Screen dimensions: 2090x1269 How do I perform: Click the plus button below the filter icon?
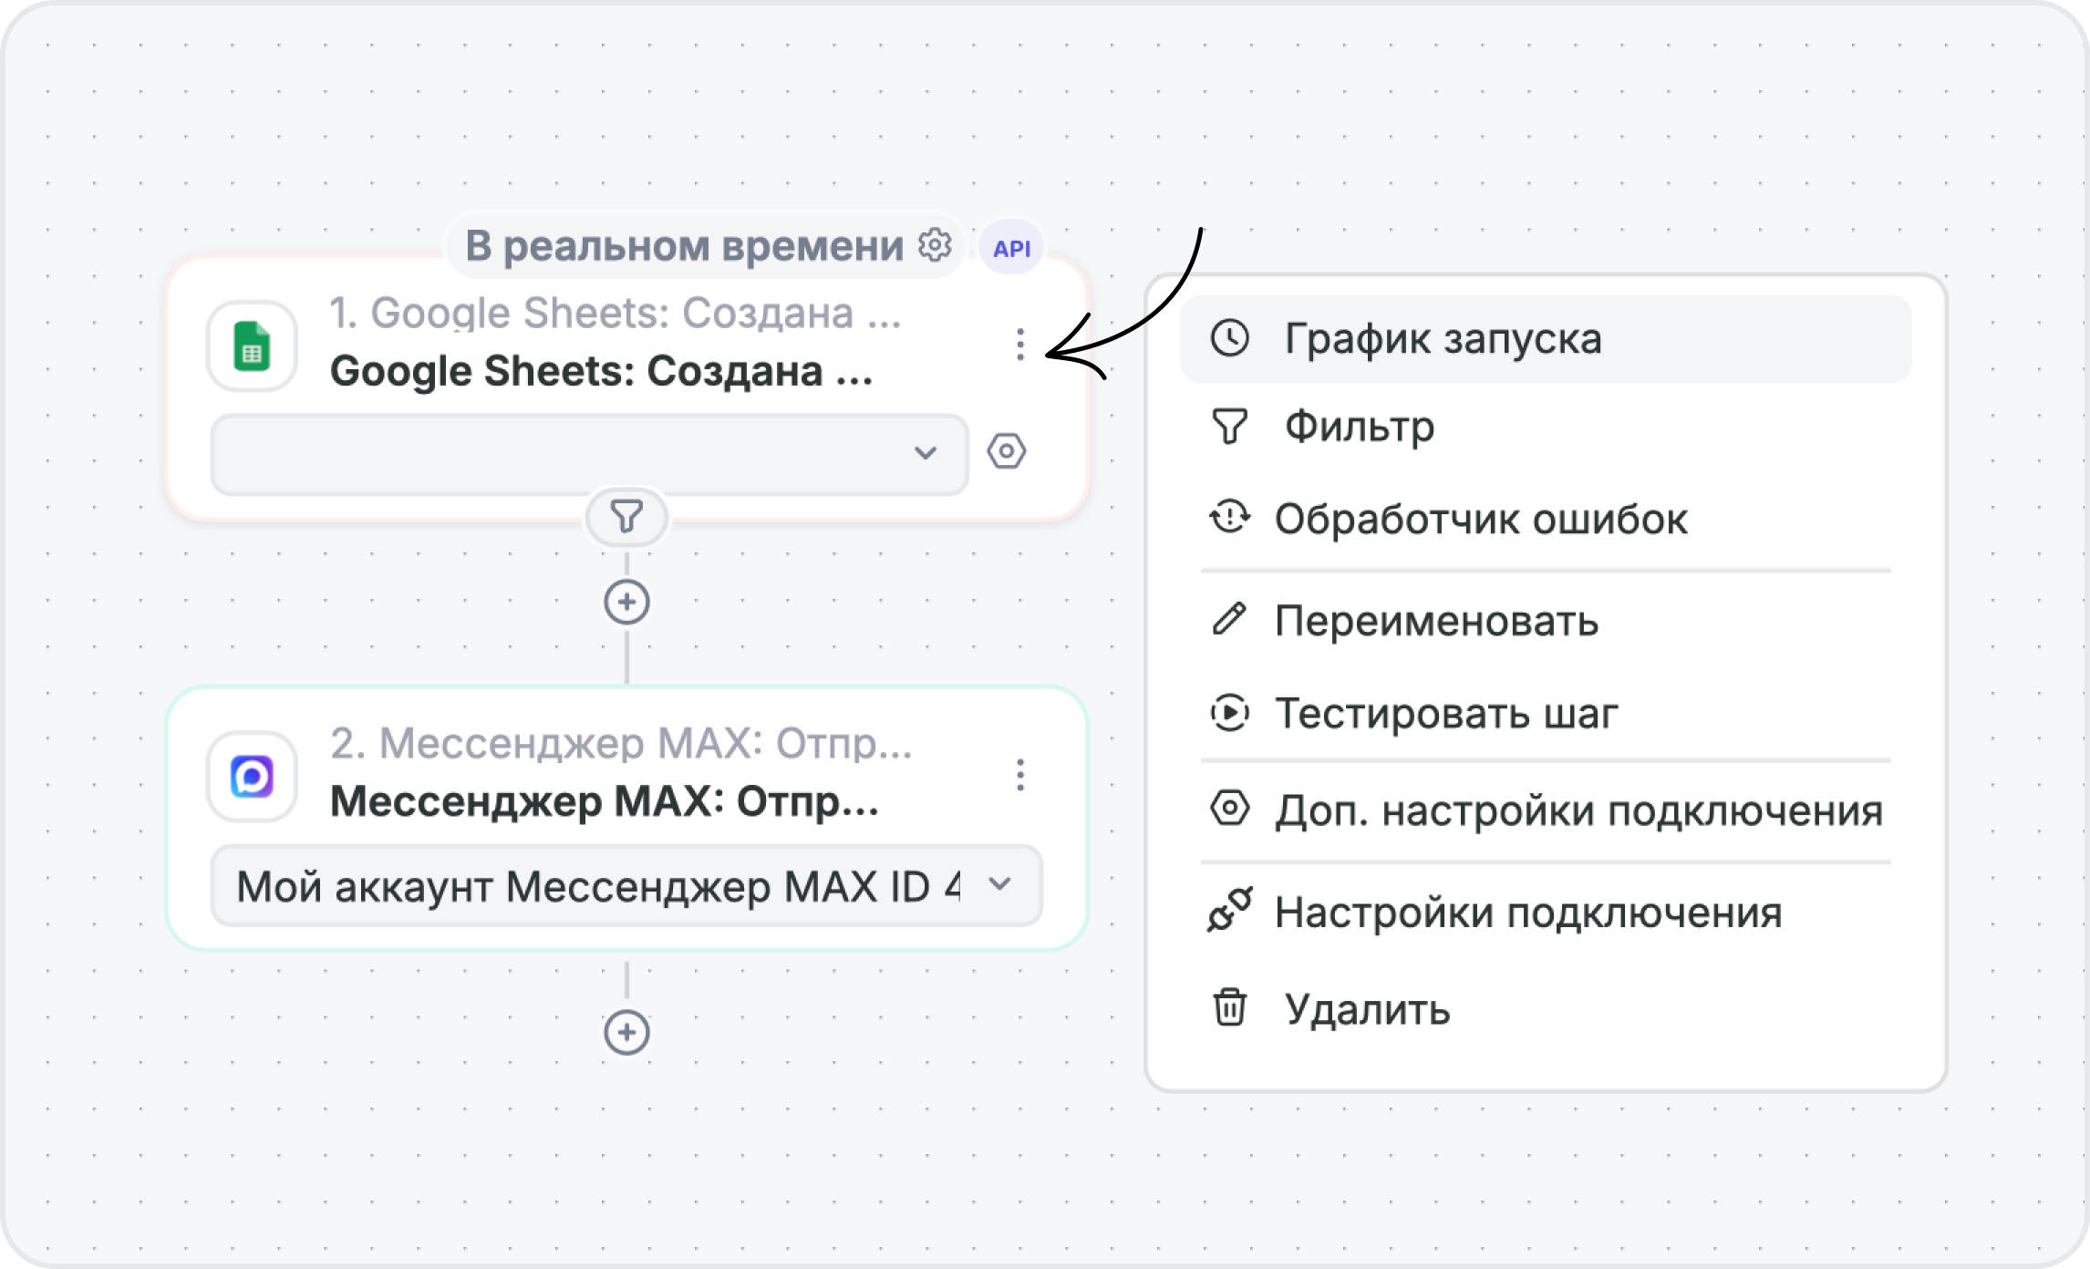pyautogui.click(x=627, y=601)
